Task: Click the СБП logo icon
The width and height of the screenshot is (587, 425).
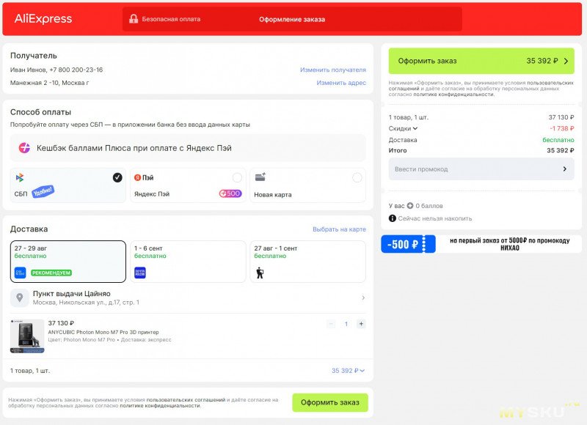Action: [20, 177]
